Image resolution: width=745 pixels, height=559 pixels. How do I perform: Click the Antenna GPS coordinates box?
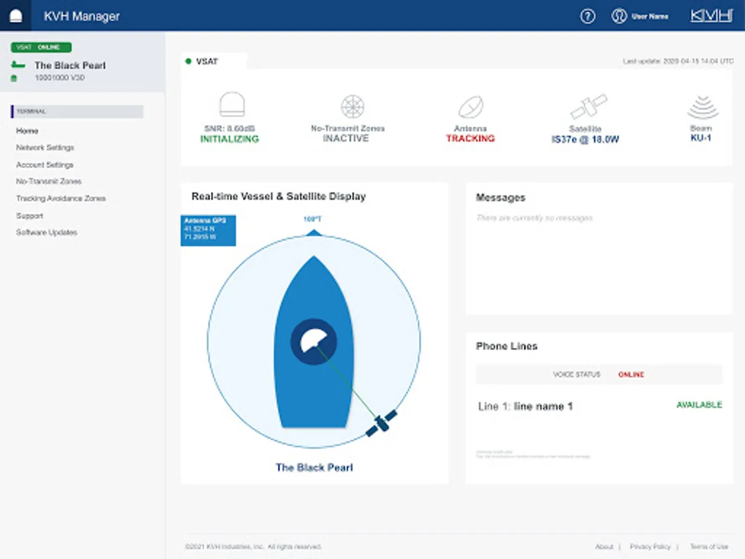pos(208,230)
